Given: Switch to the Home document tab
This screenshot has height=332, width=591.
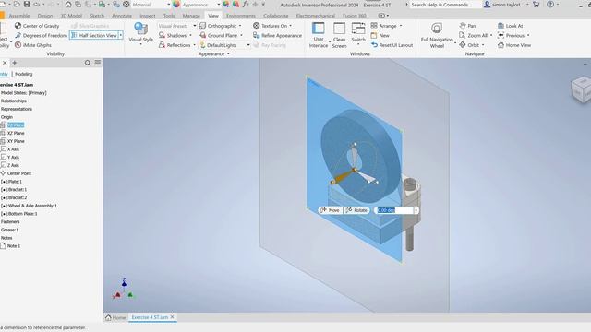Looking at the screenshot, I should pyautogui.click(x=115, y=317).
